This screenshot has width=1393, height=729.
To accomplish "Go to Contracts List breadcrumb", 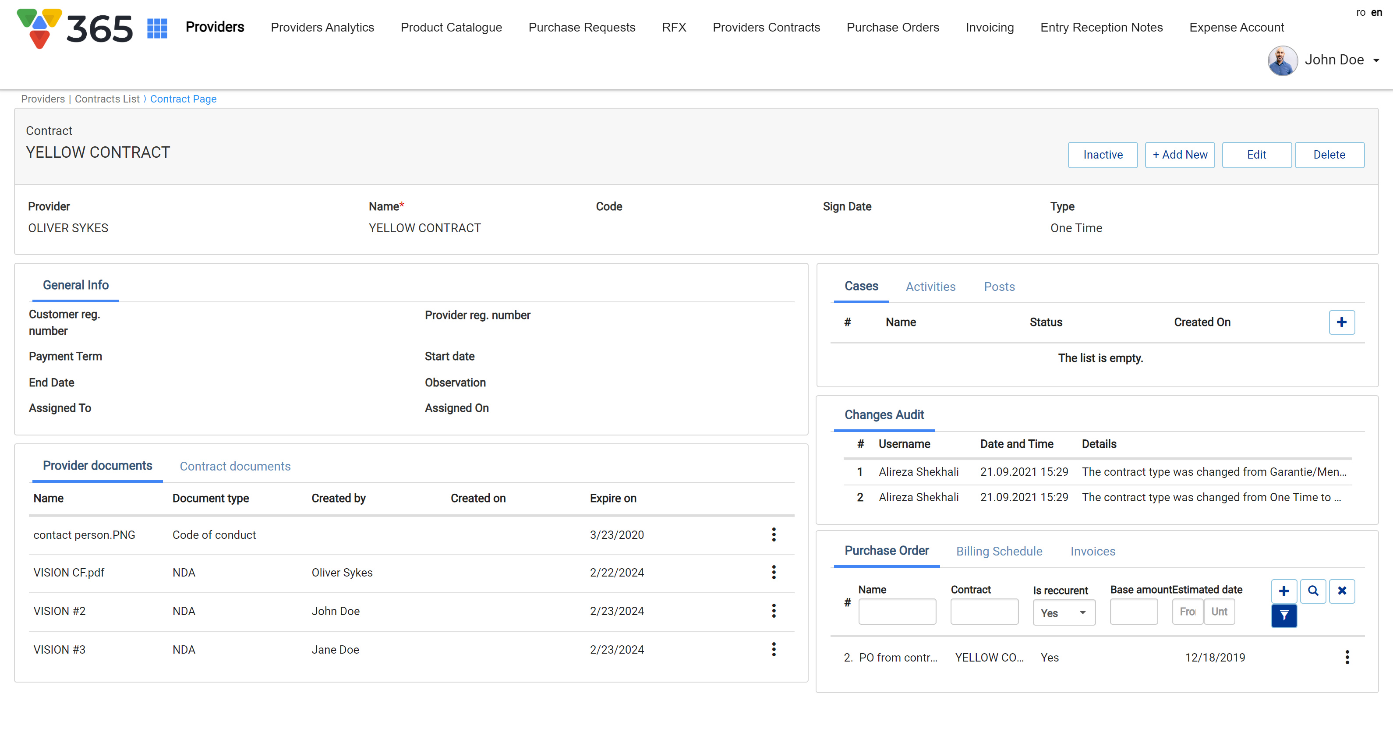I will [x=107, y=99].
